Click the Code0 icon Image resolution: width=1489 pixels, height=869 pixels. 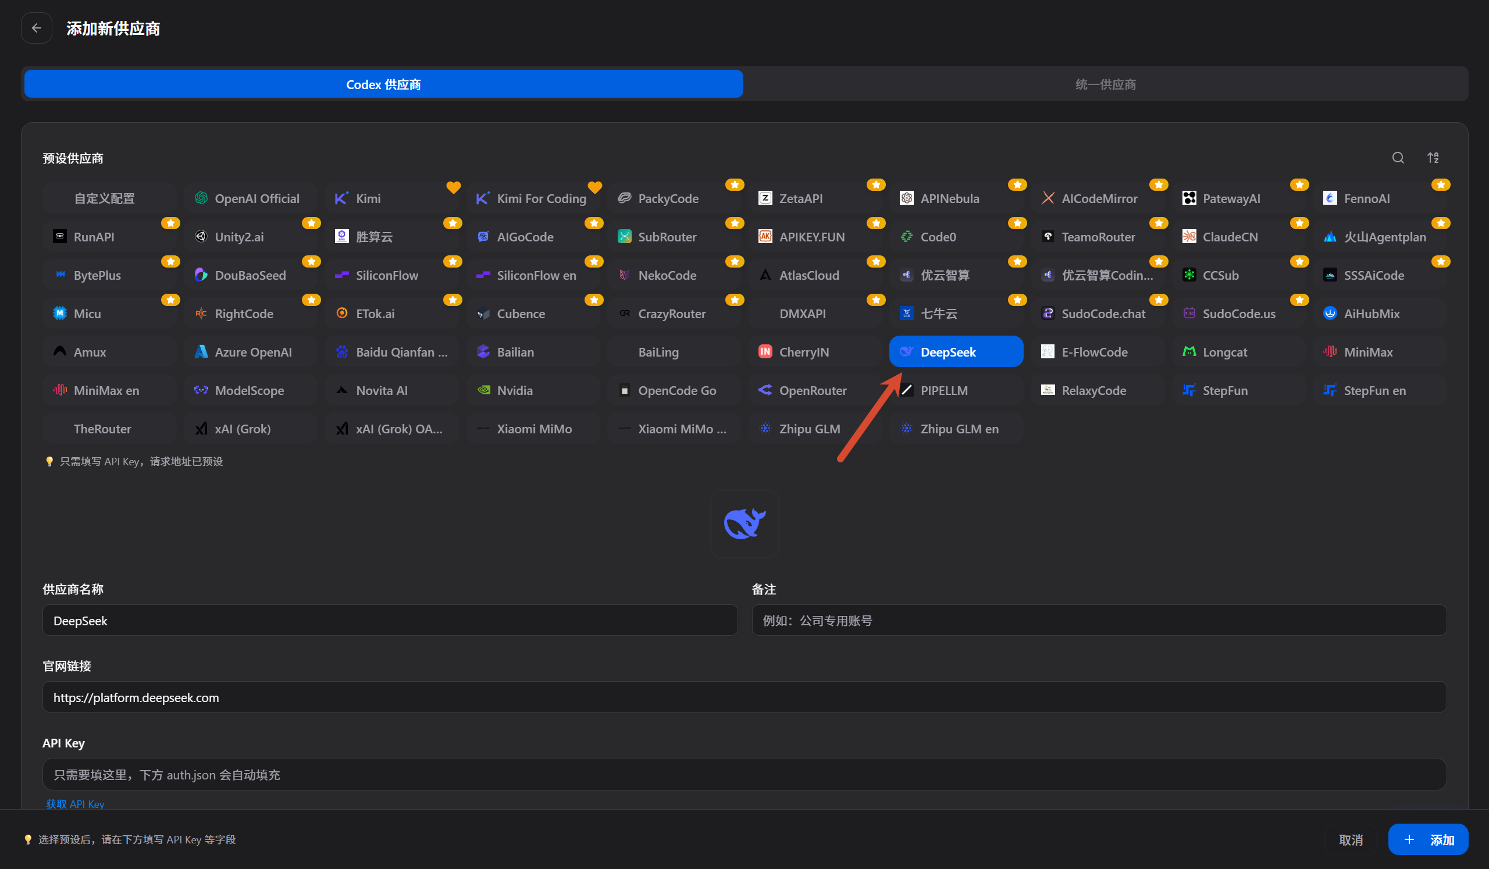[x=906, y=237]
